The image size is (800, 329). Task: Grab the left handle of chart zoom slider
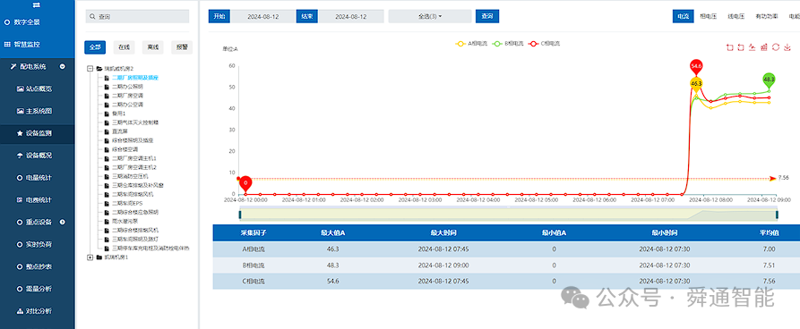click(x=240, y=215)
